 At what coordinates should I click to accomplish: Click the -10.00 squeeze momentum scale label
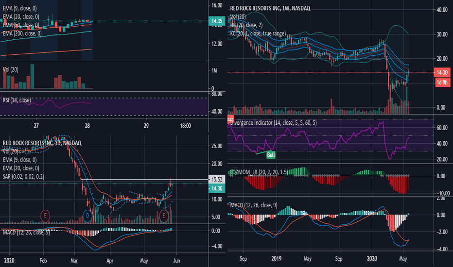coord(442,193)
